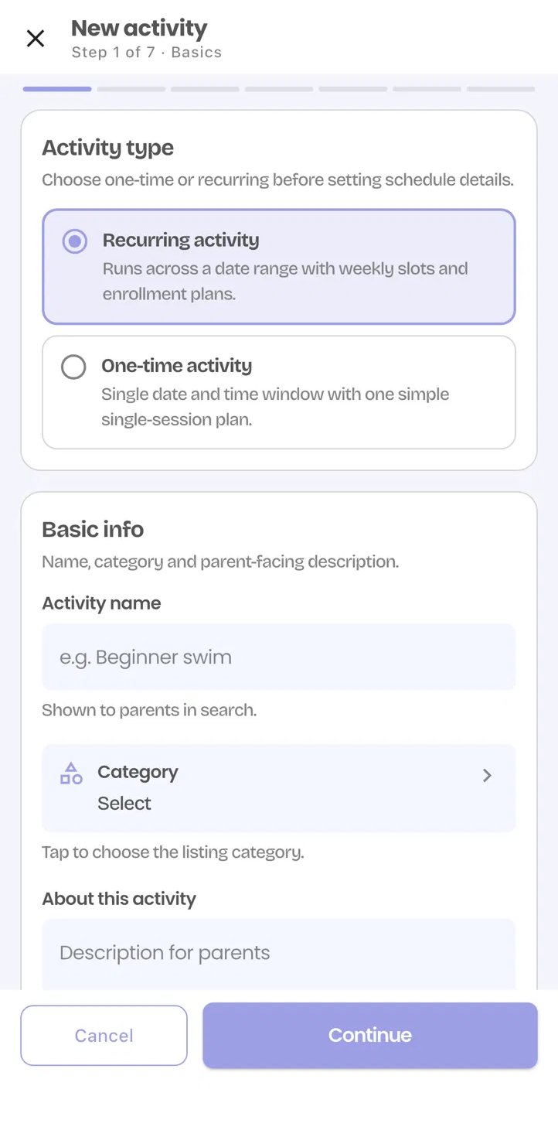Viewport: 558px width, 1137px height.
Task: Tap the category shapes icon
Action: 71,773
